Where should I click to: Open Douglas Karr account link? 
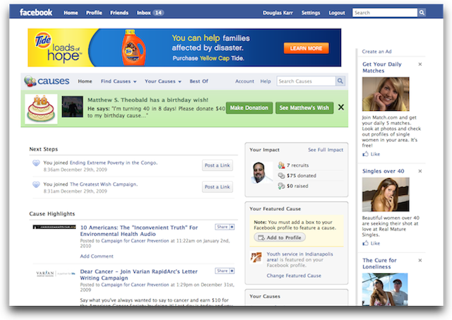pos(278,13)
